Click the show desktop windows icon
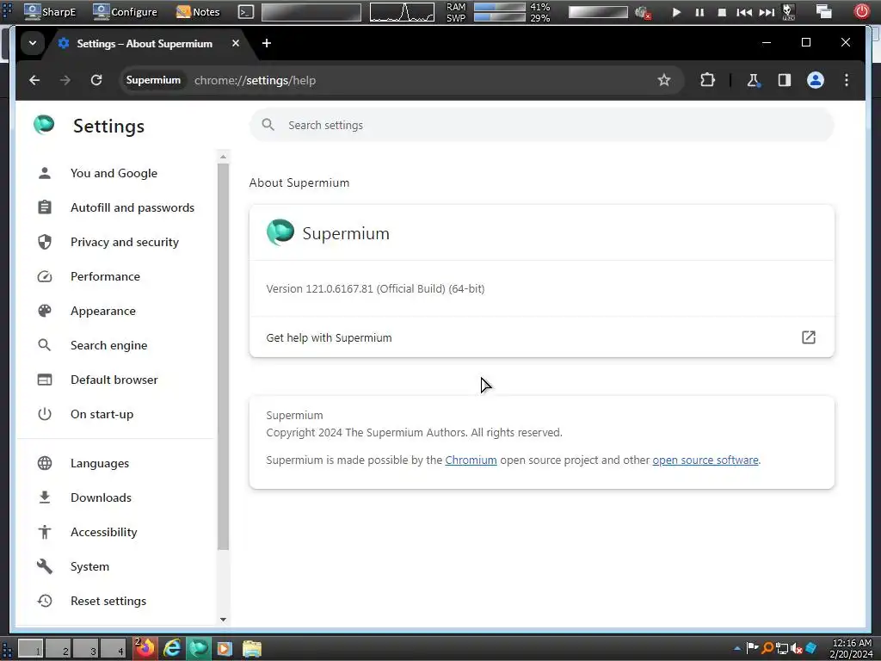The width and height of the screenshot is (881, 661). [823, 11]
